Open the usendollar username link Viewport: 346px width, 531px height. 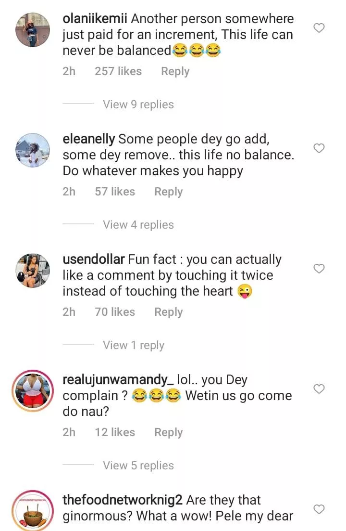tap(94, 259)
